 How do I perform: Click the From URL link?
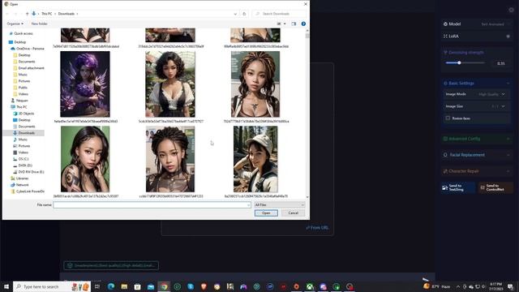pos(317,228)
